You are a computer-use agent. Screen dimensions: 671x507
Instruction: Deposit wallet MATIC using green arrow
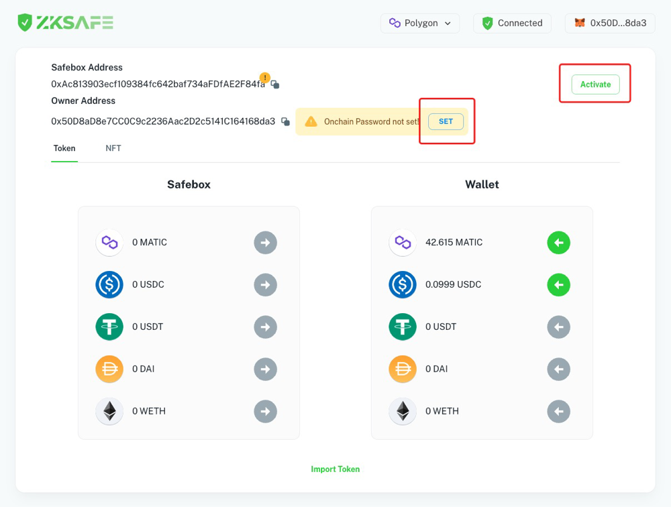[558, 243]
